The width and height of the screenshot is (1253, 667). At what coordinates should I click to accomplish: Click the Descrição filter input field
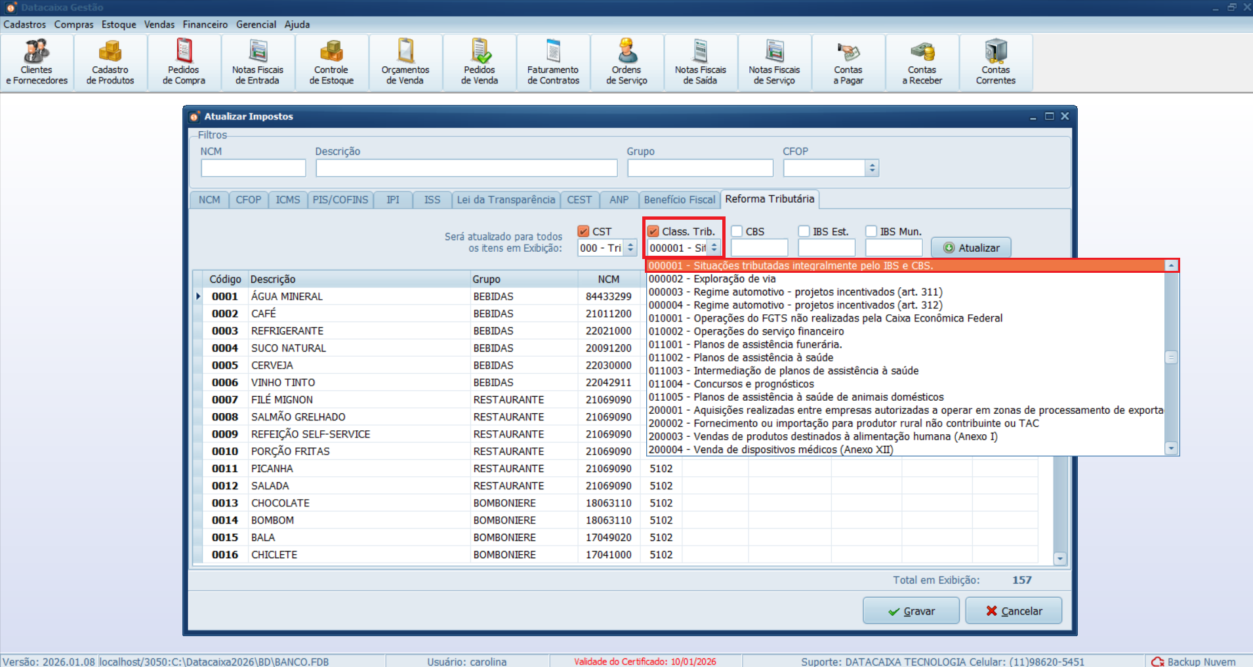466,169
